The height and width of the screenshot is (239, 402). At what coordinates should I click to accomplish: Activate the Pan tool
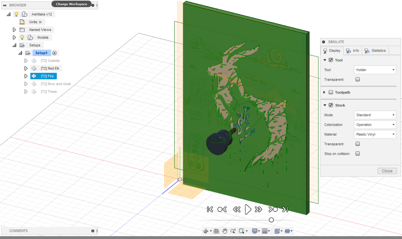(x=225, y=231)
